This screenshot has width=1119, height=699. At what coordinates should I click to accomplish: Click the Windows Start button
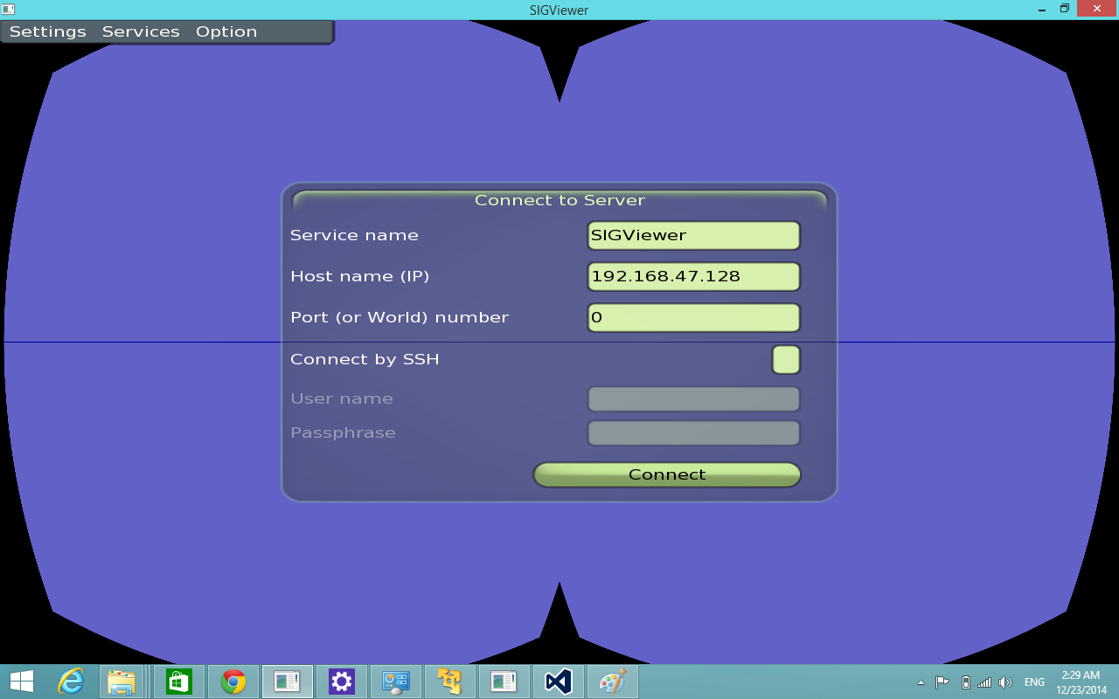pyautogui.click(x=22, y=682)
